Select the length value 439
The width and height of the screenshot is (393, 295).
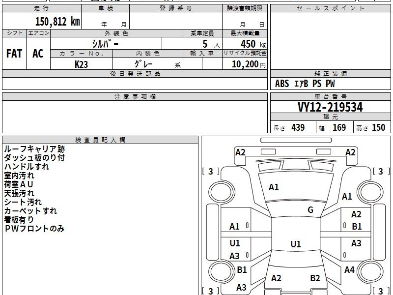[298, 127]
